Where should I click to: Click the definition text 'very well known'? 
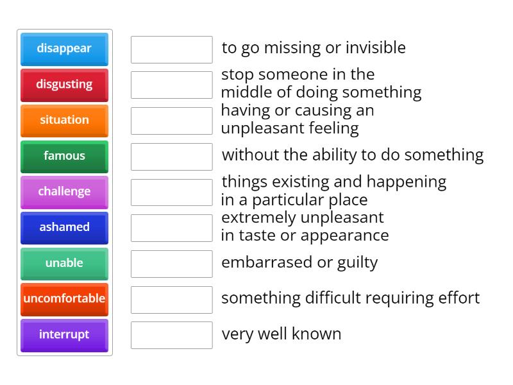point(282,334)
